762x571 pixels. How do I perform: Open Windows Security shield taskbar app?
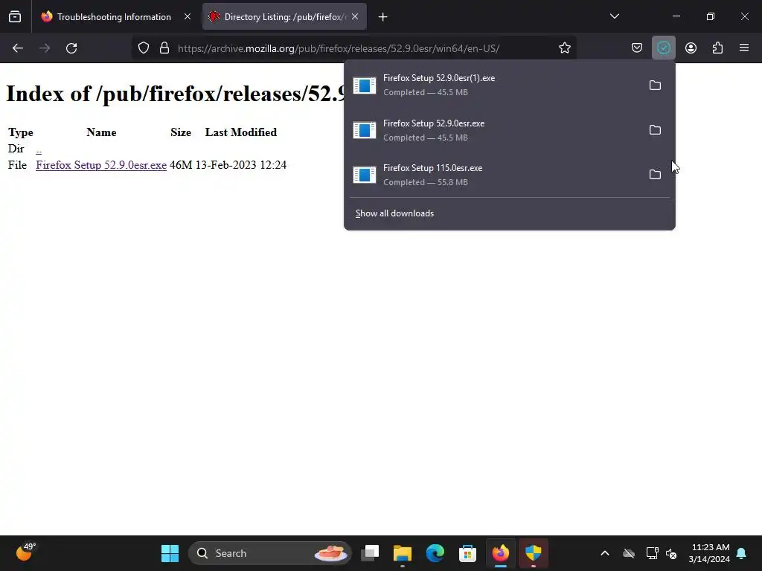click(x=533, y=553)
